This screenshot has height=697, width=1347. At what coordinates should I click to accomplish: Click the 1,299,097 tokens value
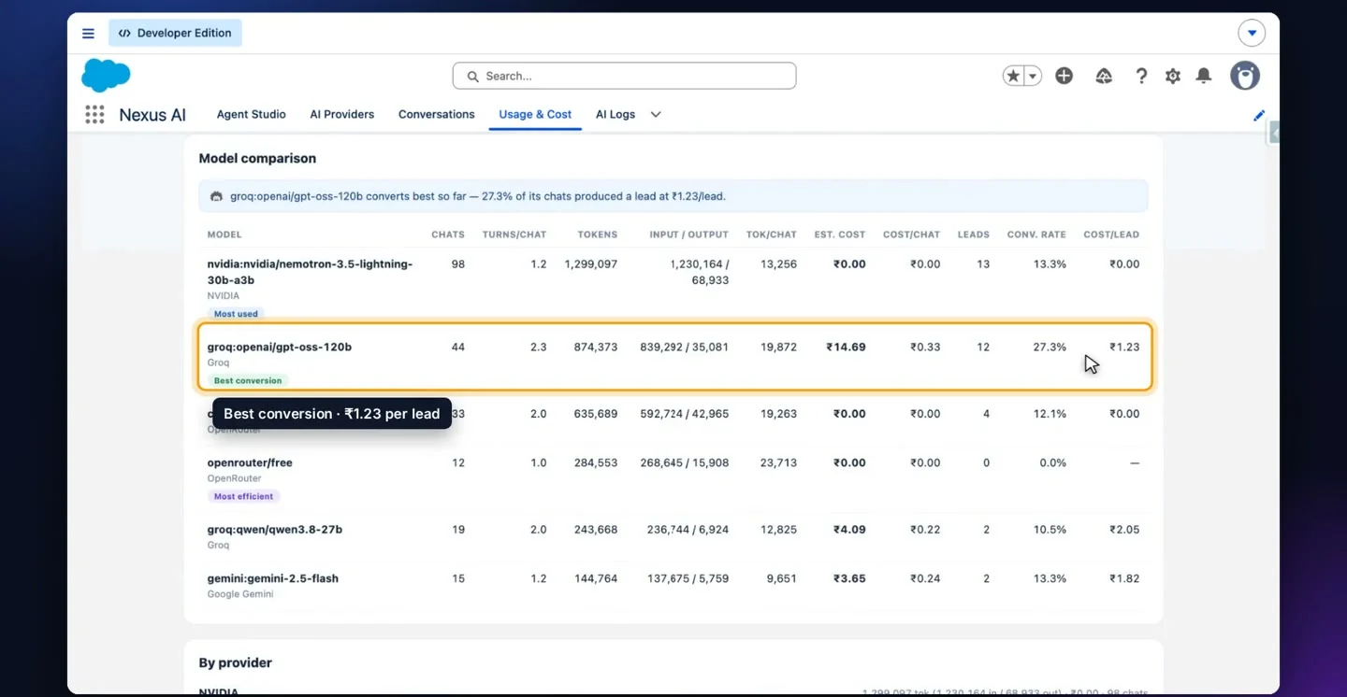591,264
